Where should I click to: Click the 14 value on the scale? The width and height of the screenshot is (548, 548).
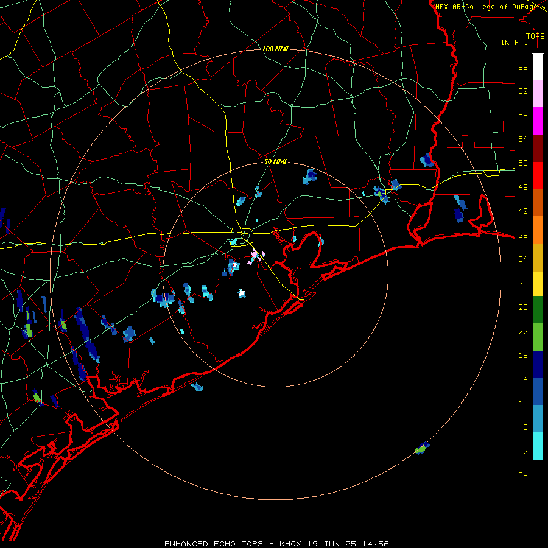pyautogui.click(x=523, y=379)
